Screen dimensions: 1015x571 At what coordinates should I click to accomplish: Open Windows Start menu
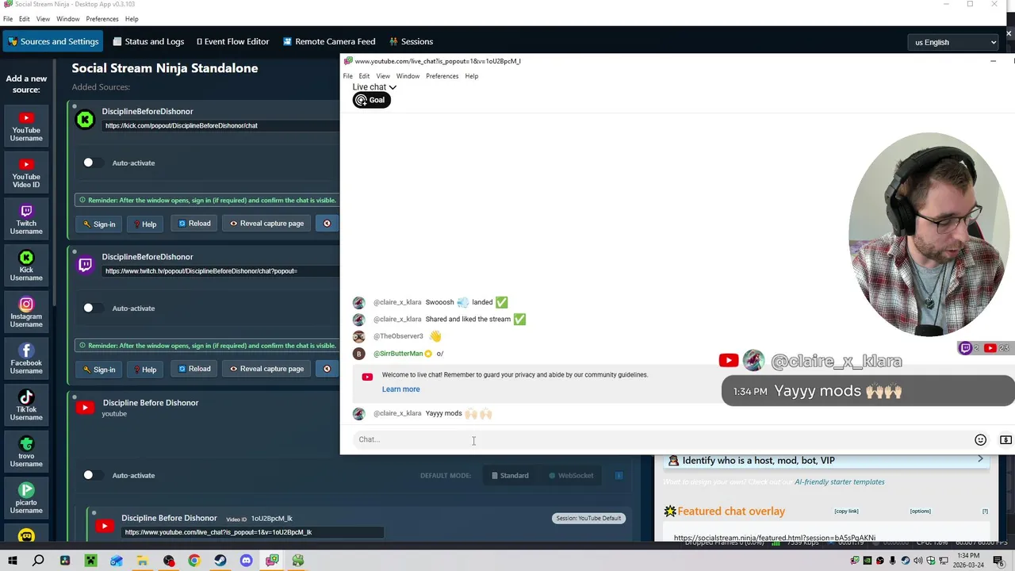(13, 561)
